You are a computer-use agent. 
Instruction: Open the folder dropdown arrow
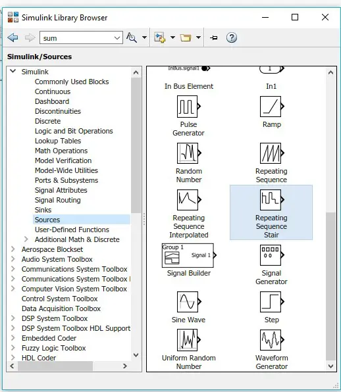[x=198, y=37]
